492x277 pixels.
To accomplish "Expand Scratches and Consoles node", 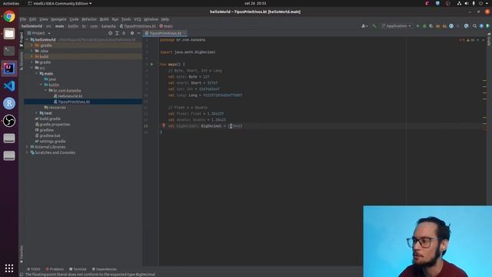I will tap(28, 152).
